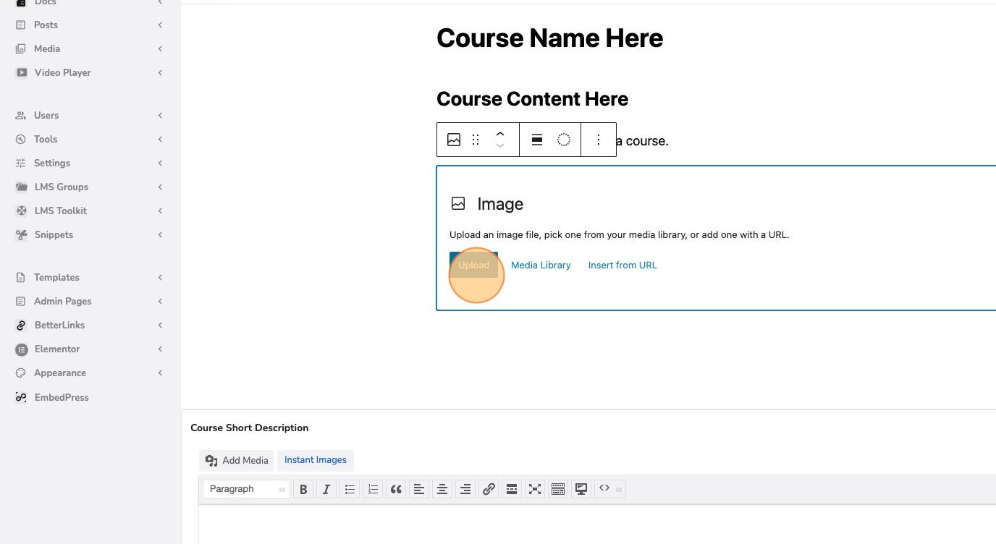Expand the Posts submenu chevron
The width and height of the screenshot is (996, 544).
(160, 25)
